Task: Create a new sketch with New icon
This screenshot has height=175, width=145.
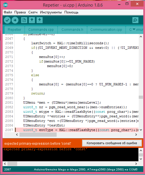Action: pos(24,20)
